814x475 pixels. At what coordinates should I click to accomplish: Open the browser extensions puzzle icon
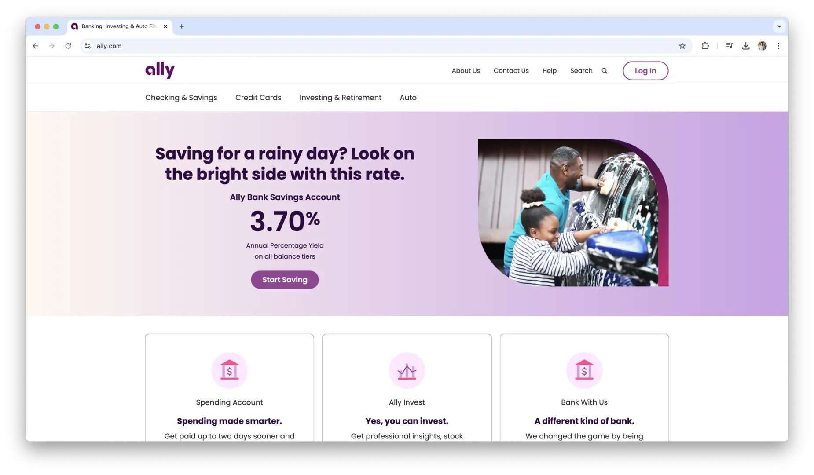[705, 46]
